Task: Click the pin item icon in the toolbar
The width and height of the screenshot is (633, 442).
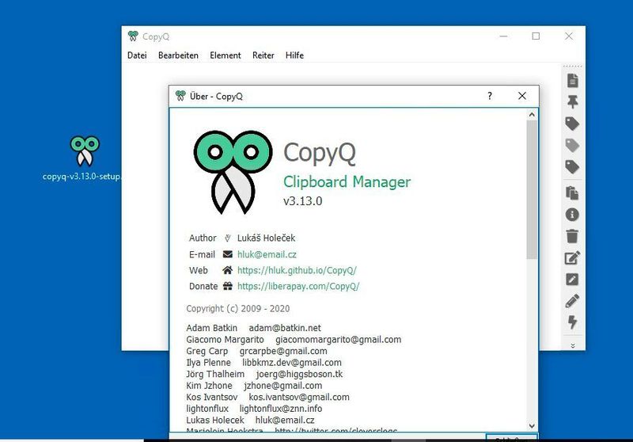Action: pyautogui.click(x=572, y=102)
